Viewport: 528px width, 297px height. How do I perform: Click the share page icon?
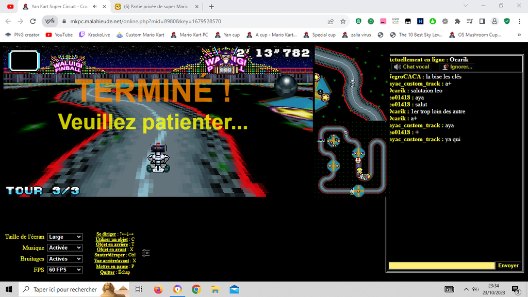[331, 21]
